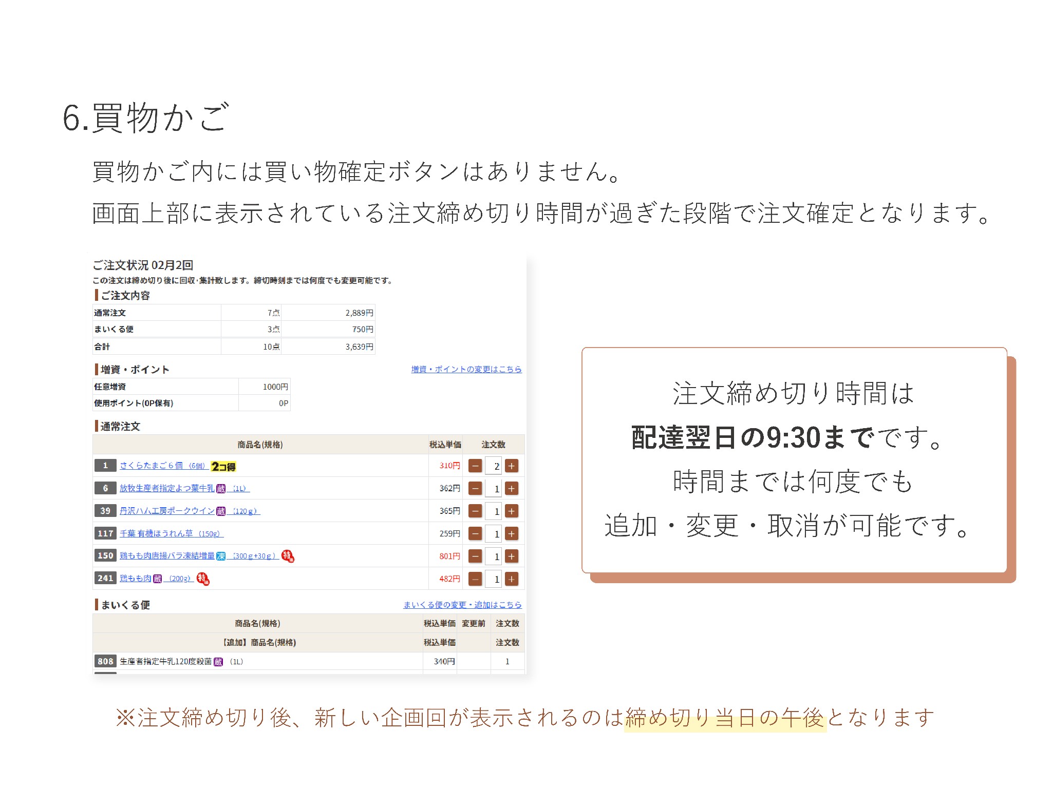This screenshot has height=788, width=1052.
Task: Decrease quantity of 丹沢ハム工房ポークウインナー
Action: pos(475,511)
